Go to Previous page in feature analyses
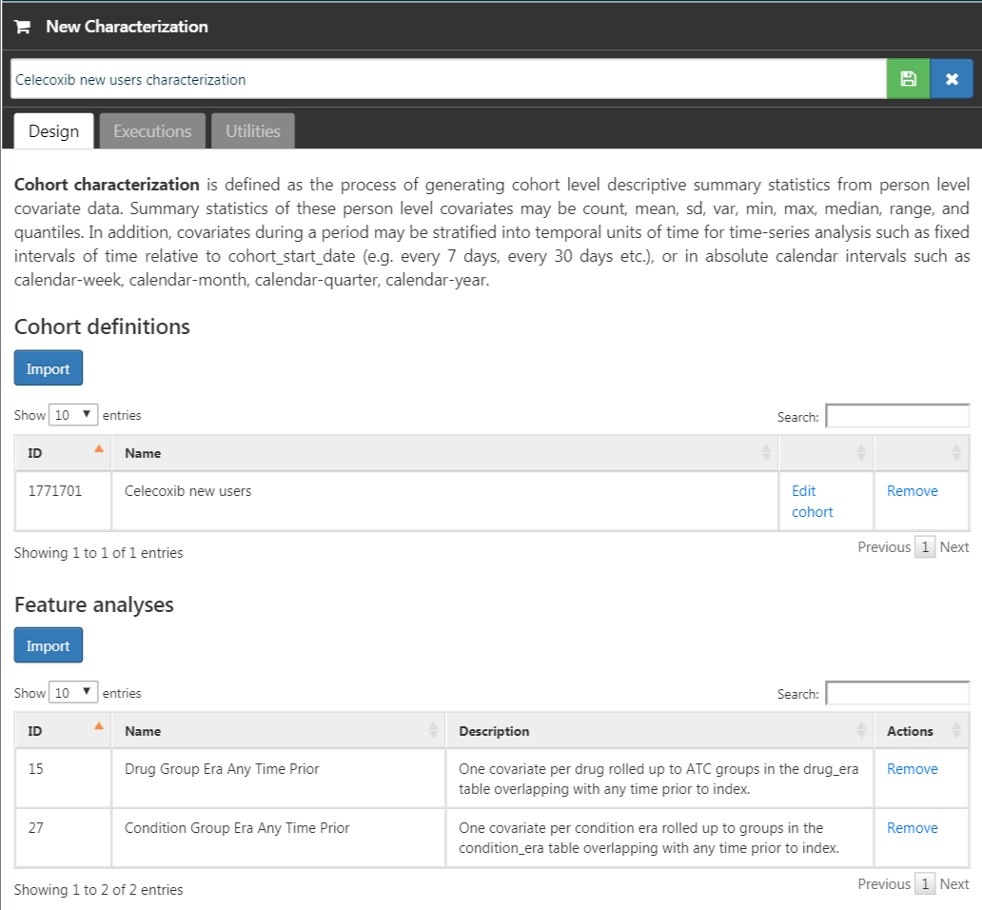Screen dimensions: 982x910 point(884,883)
